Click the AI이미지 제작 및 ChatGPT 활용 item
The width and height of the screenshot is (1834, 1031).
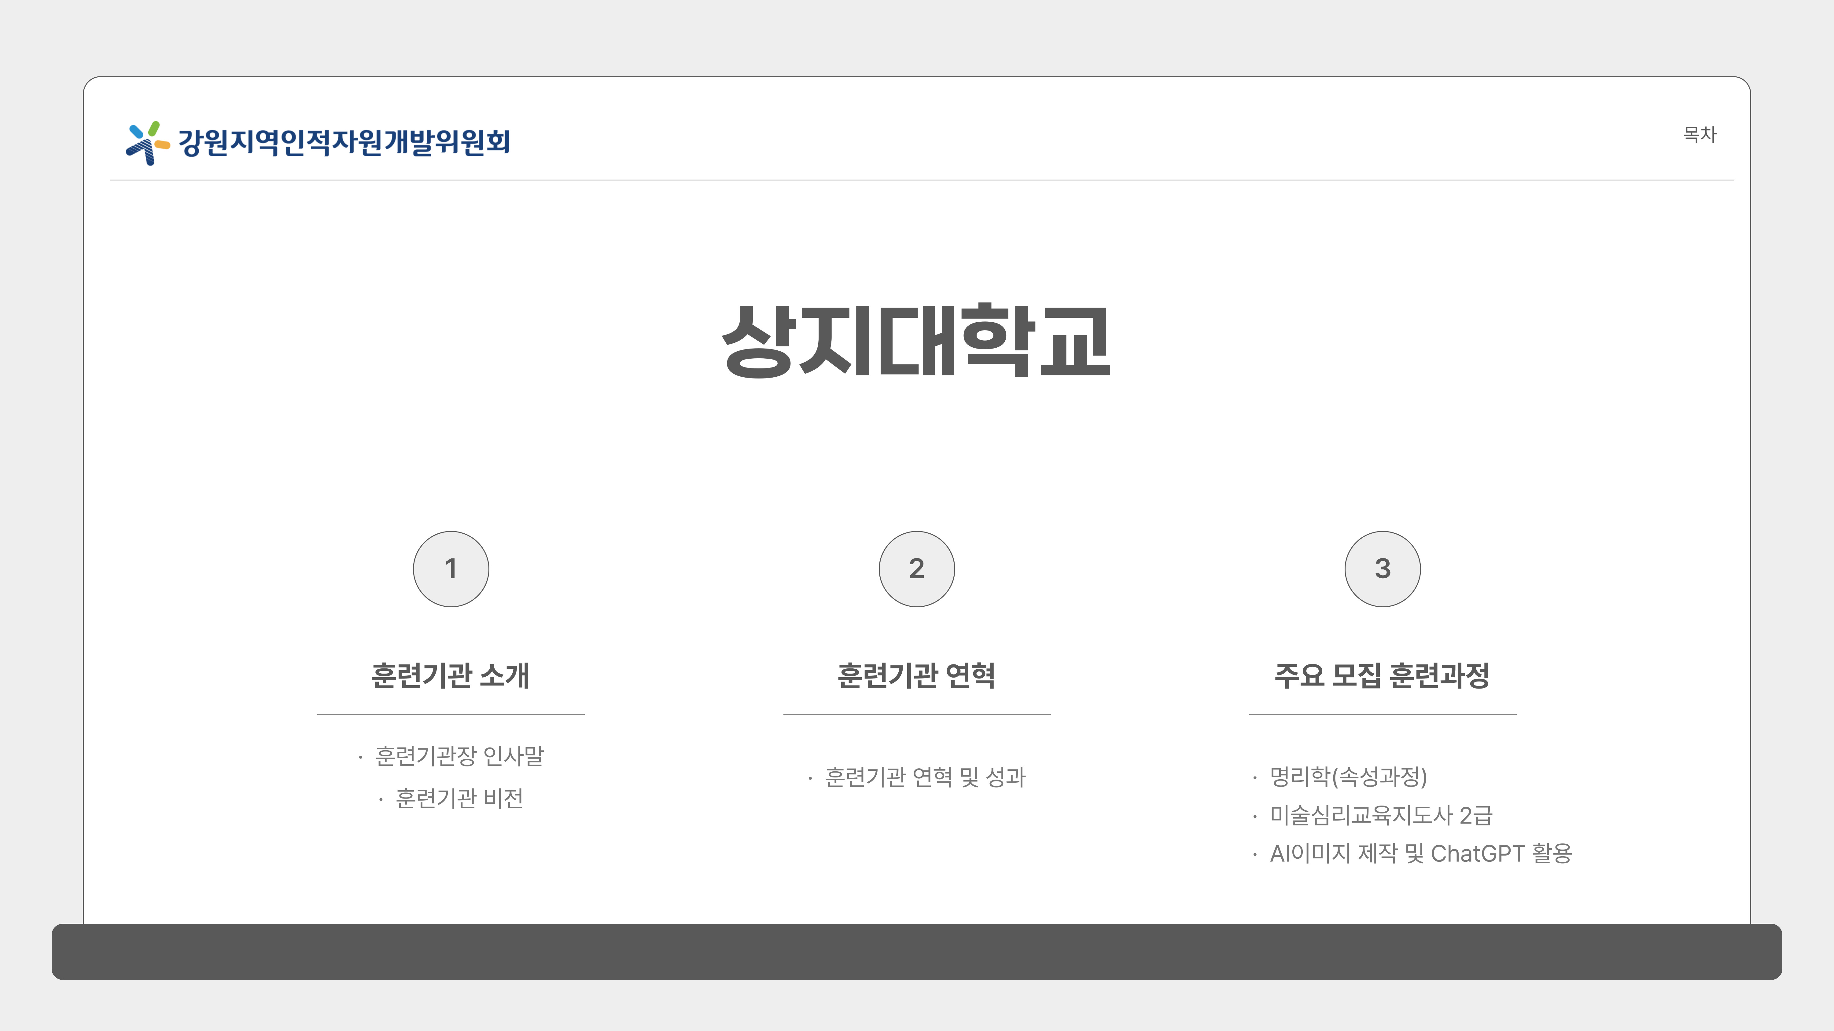[x=1421, y=853]
